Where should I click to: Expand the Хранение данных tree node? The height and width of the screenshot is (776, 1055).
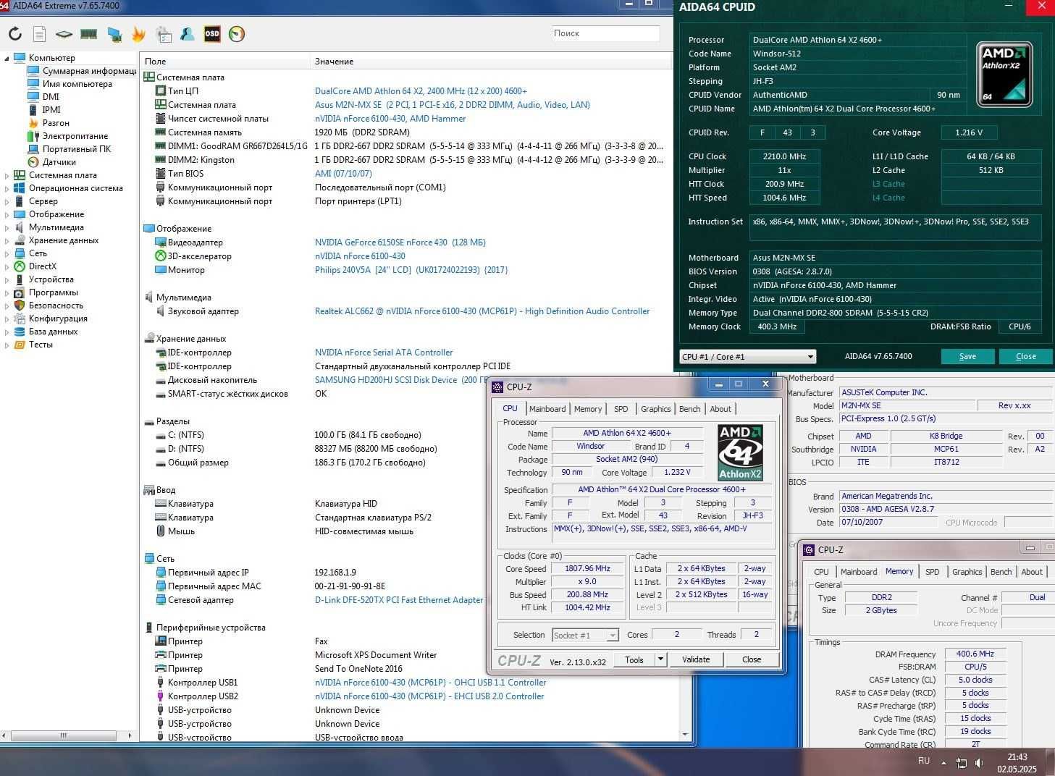[7, 240]
